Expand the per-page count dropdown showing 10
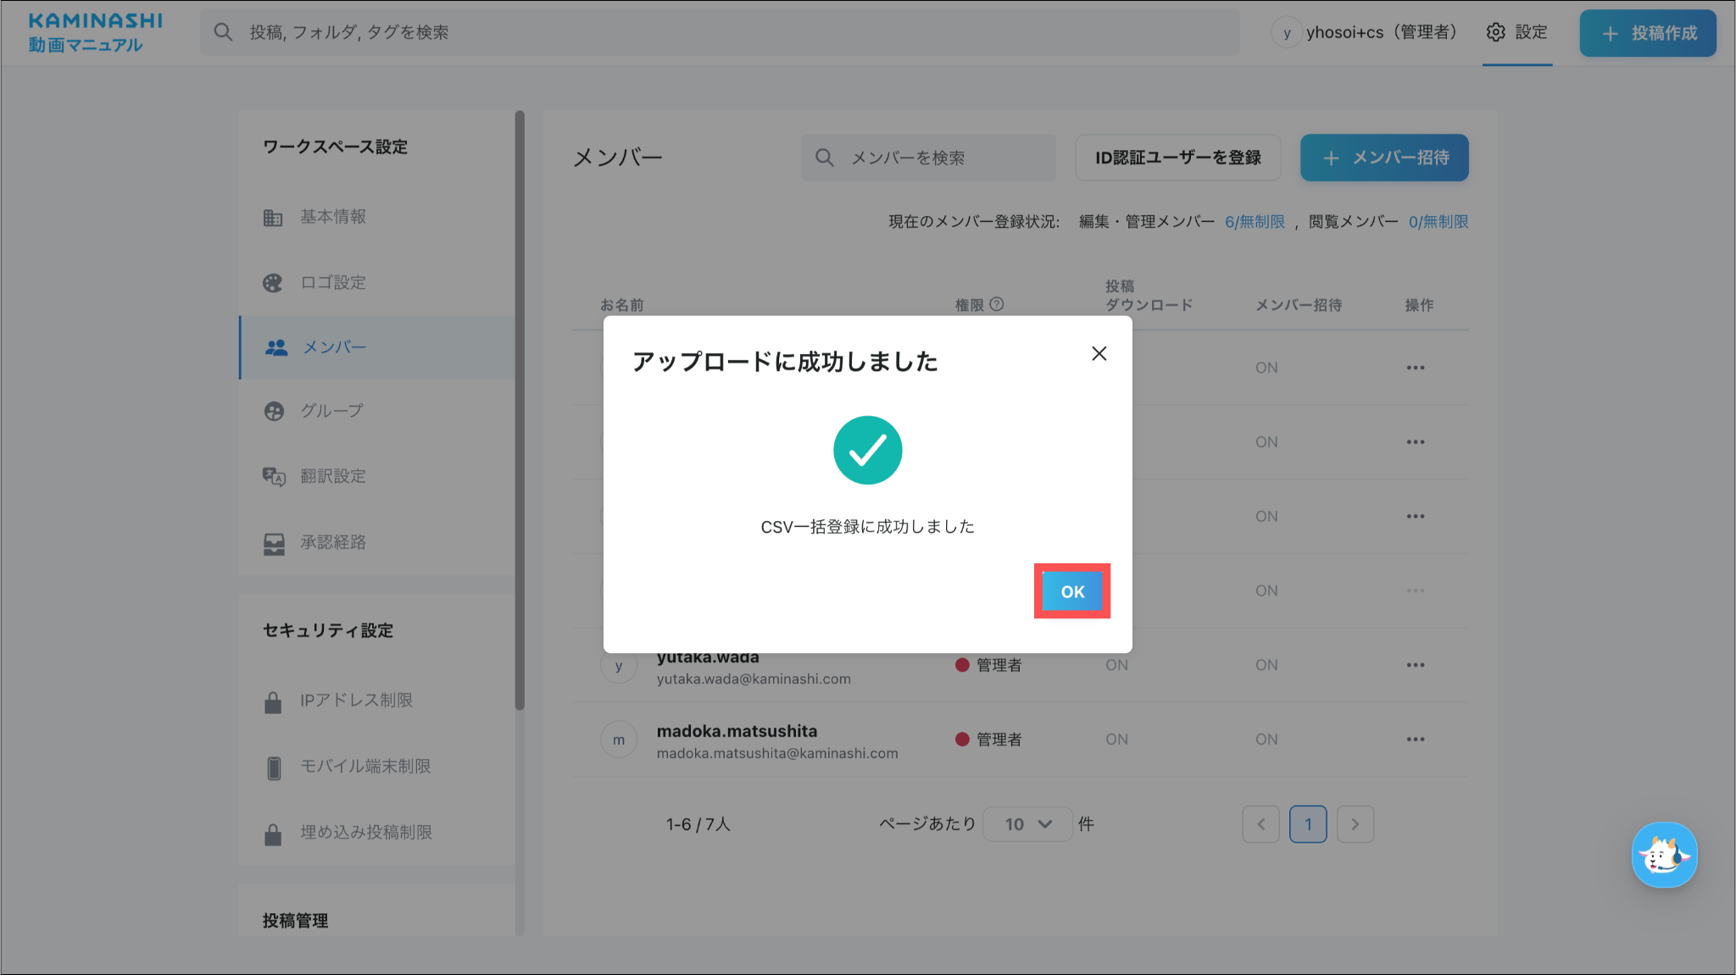The image size is (1736, 975). 1027,824
